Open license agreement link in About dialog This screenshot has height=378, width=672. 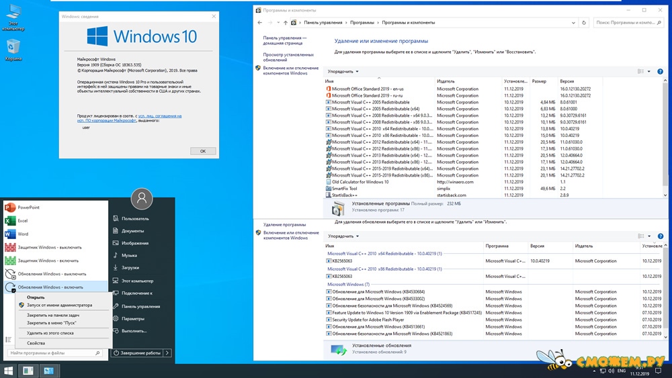tap(129, 118)
